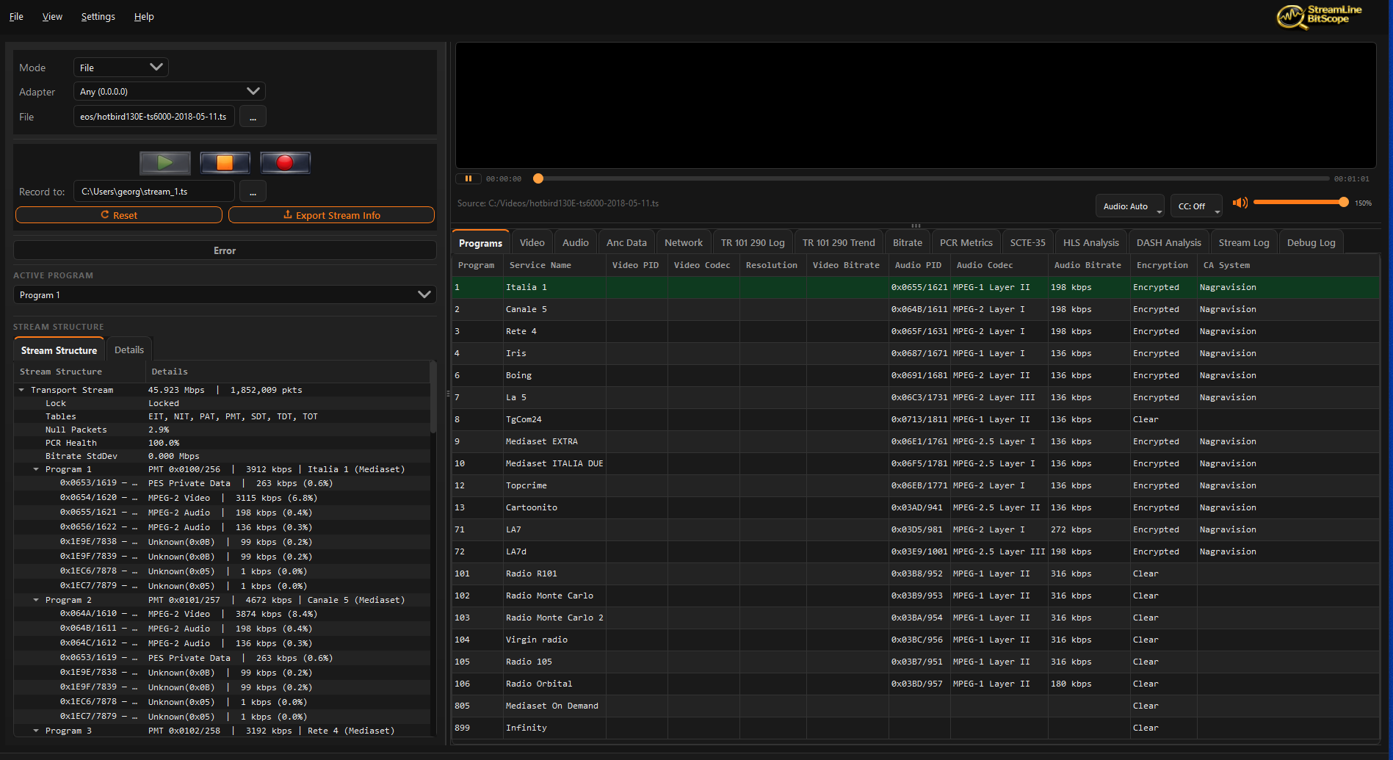Click the StreamLine BitScope logo

pos(1320,16)
